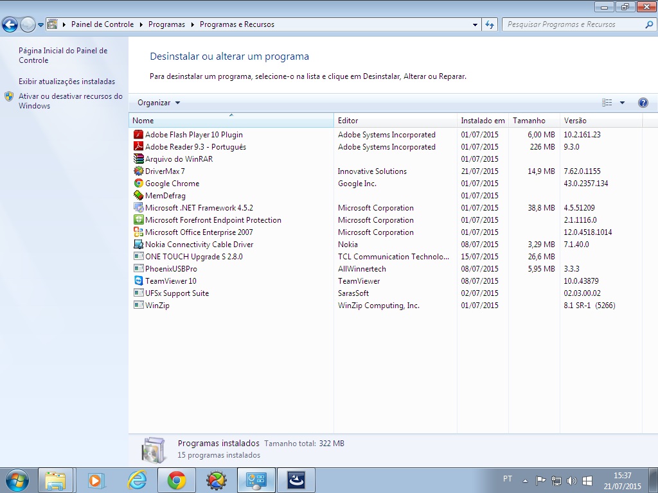The image size is (658, 493).
Task: Sort programs by the Editor column
Action: [x=395, y=120]
